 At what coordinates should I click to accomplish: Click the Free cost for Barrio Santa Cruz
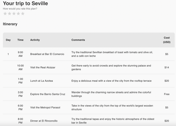(x=167, y=94)
